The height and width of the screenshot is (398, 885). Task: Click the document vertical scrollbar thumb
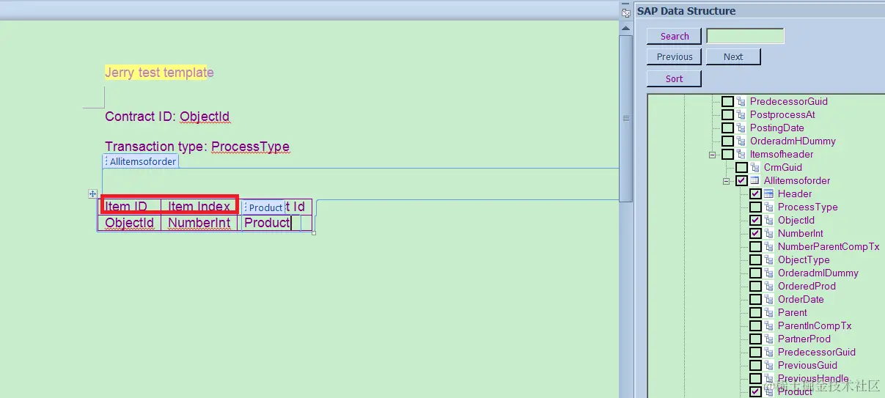click(625, 117)
